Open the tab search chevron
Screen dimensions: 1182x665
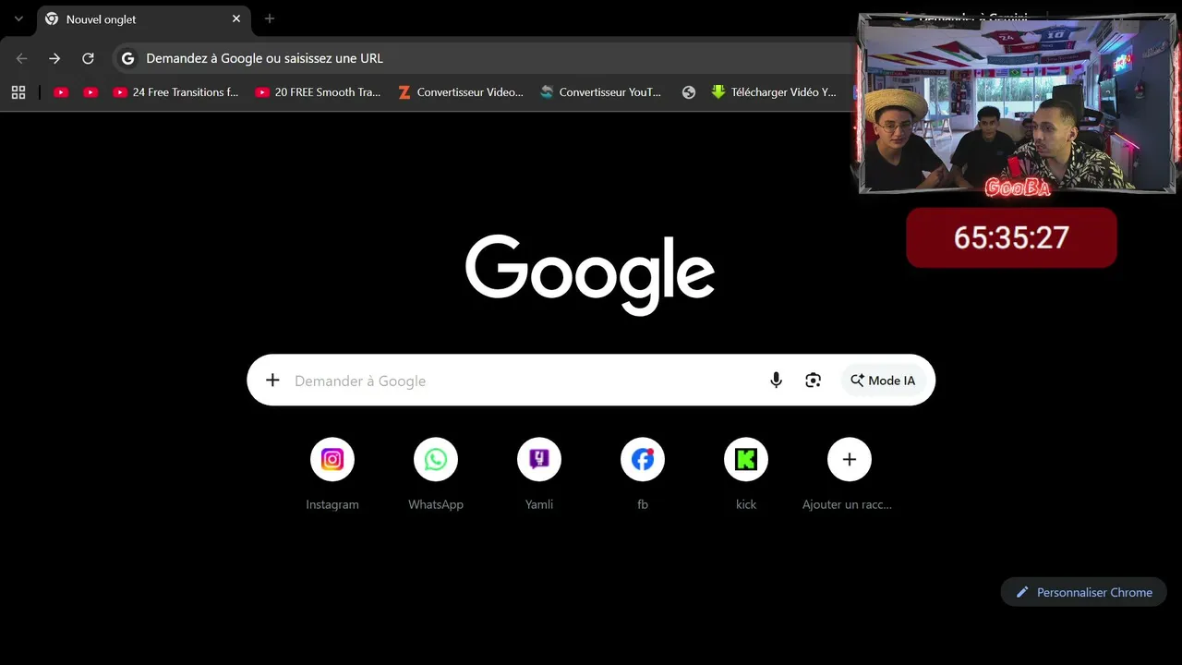tap(18, 18)
